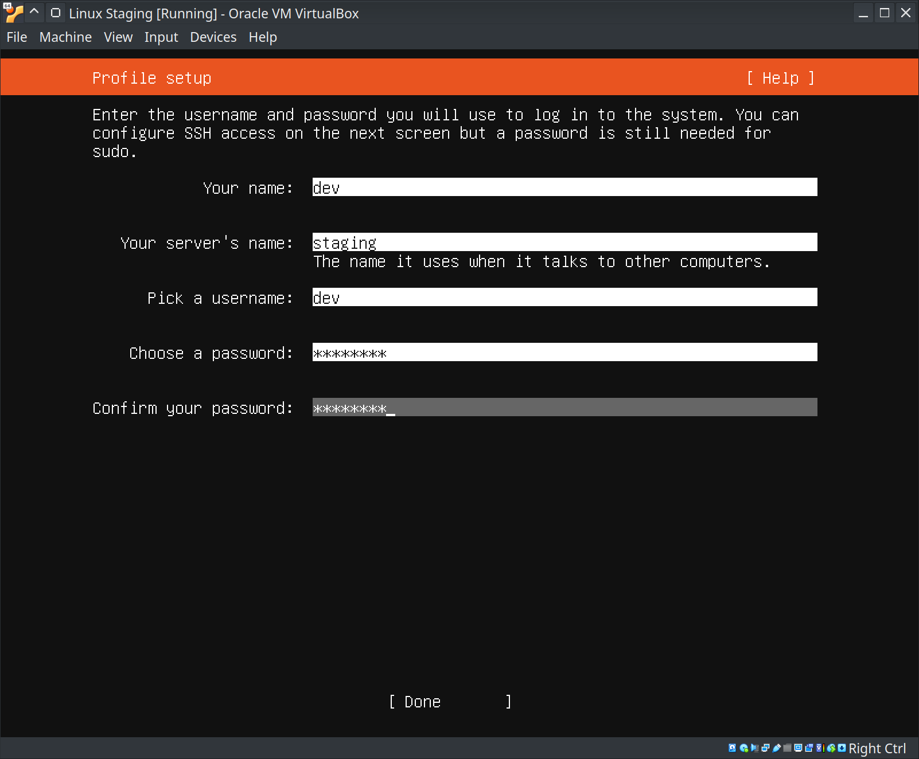Click the "Choose a password" field
Viewport: 919px width, 759px height.
(564, 353)
